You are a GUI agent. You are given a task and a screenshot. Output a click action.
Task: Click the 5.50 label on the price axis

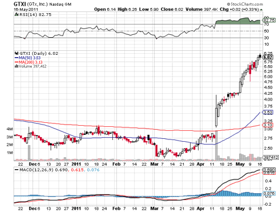pos(268,67)
